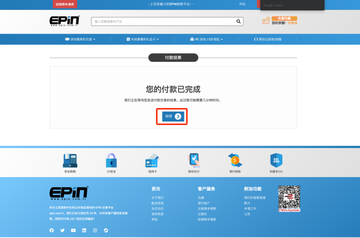Open the 申请工作 footer link
The height and width of the screenshot is (238, 360).
click(x=250, y=209)
